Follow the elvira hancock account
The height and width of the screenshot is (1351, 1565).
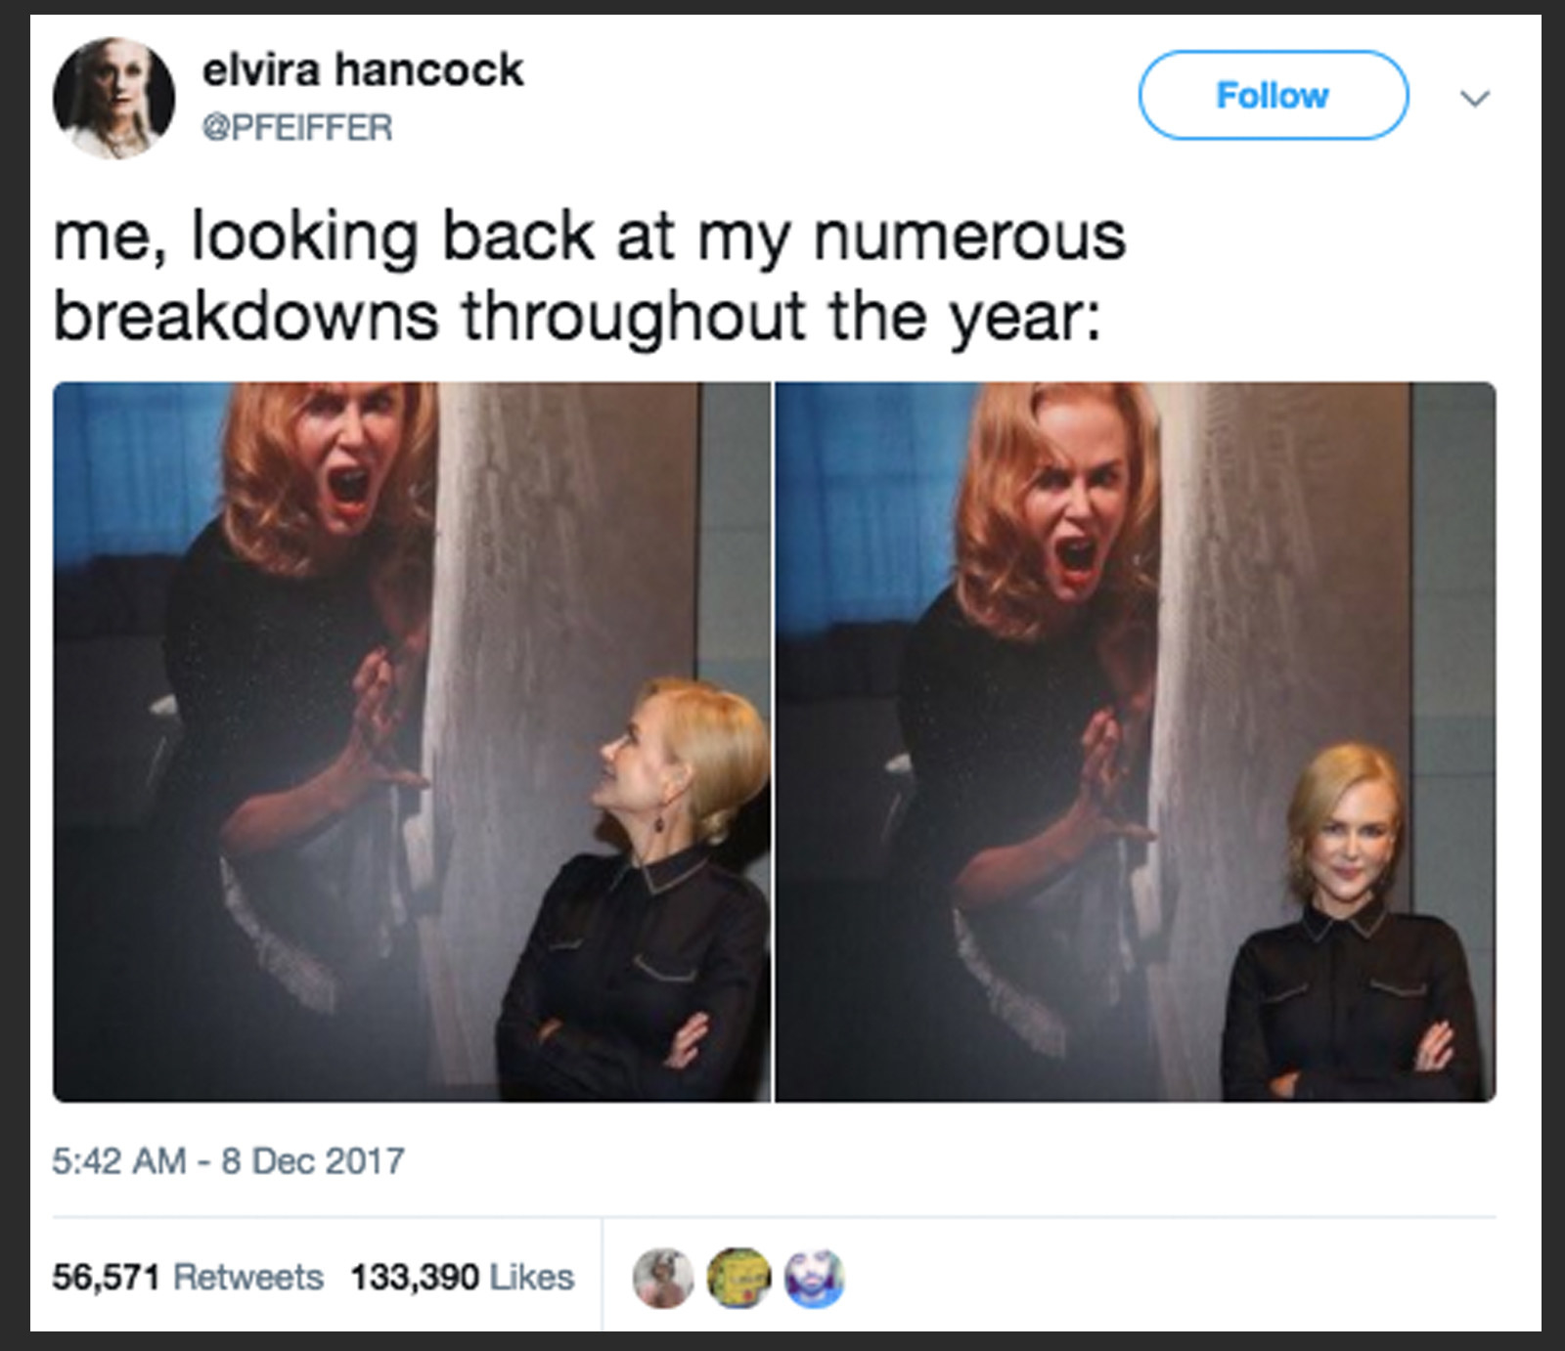(x=1273, y=95)
